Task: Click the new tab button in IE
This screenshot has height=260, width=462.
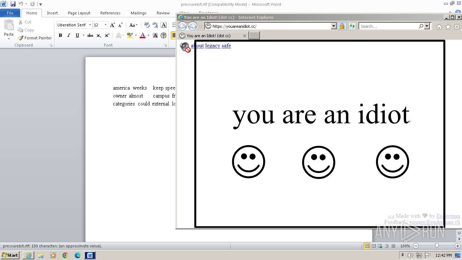Action: [x=254, y=35]
